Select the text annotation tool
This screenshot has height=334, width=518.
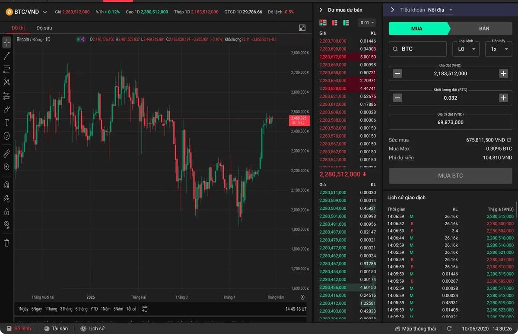pos(6,123)
